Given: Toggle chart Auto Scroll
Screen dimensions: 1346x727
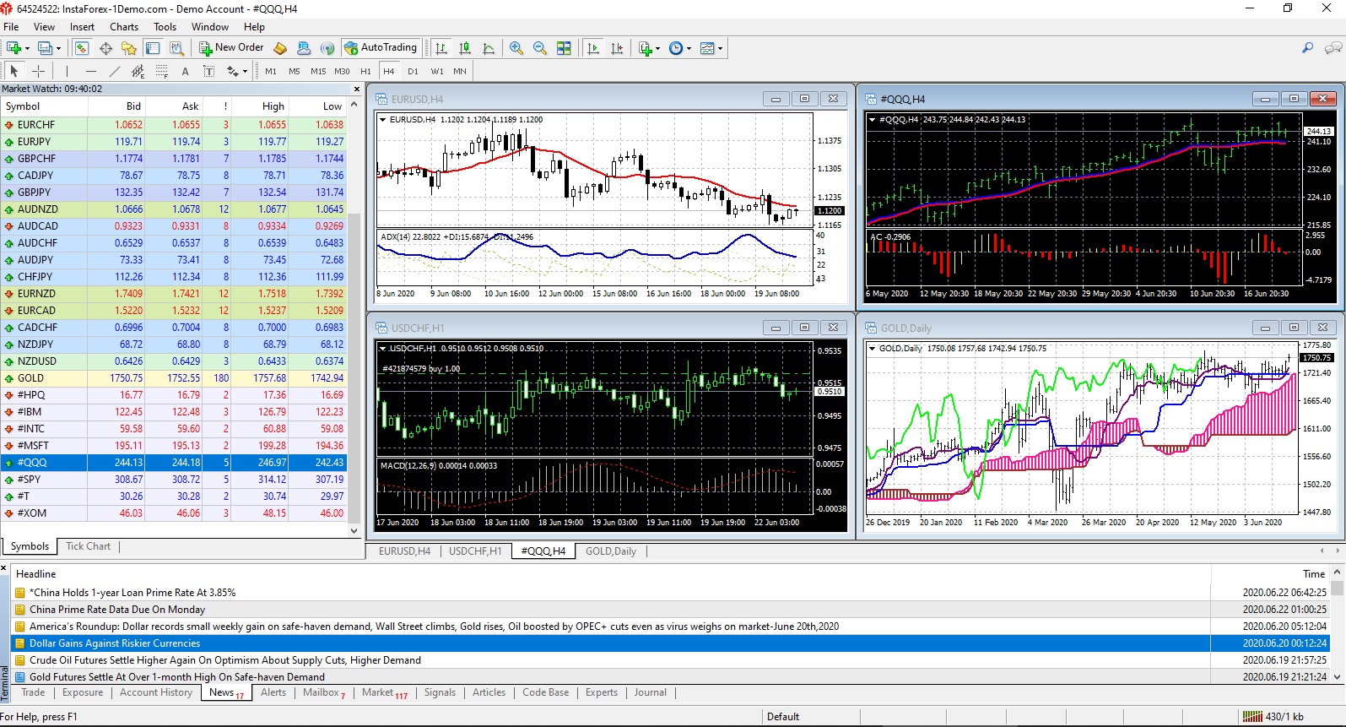Looking at the screenshot, I should tap(593, 48).
